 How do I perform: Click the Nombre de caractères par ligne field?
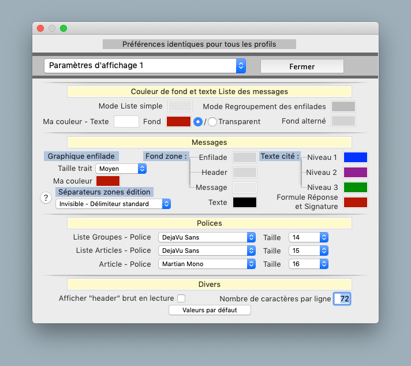click(342, 298)
